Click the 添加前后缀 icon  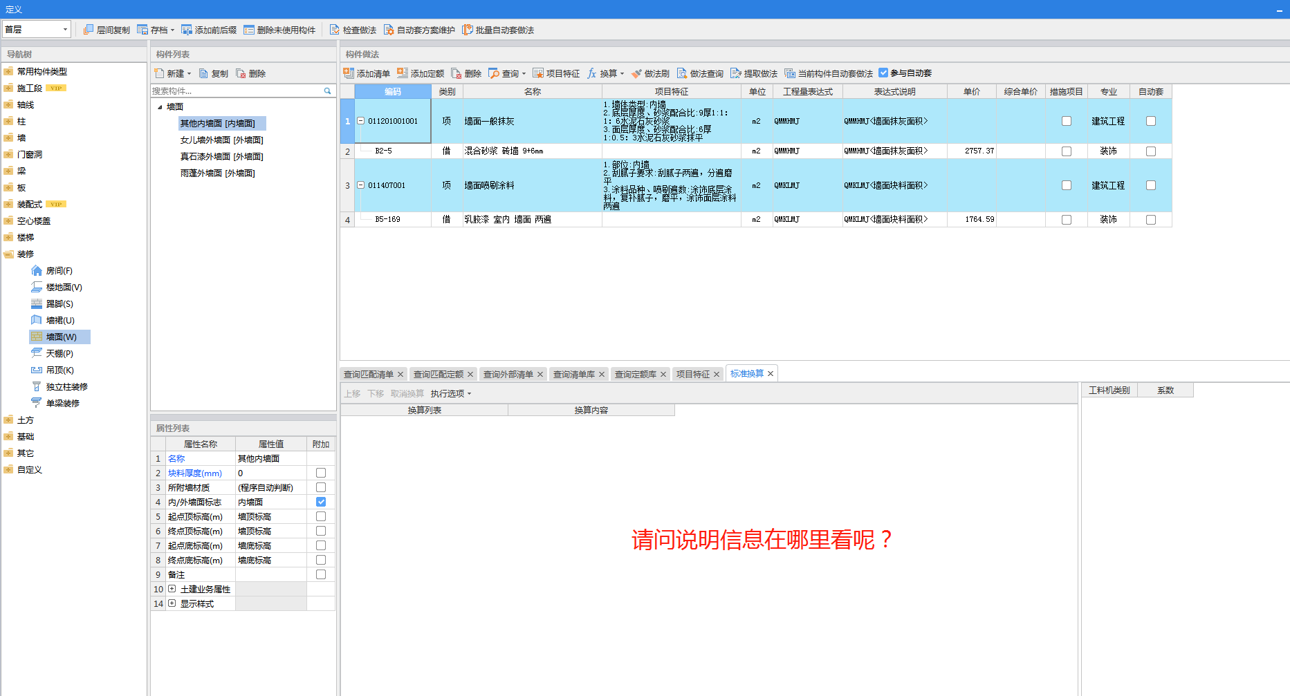click(187, 30)
